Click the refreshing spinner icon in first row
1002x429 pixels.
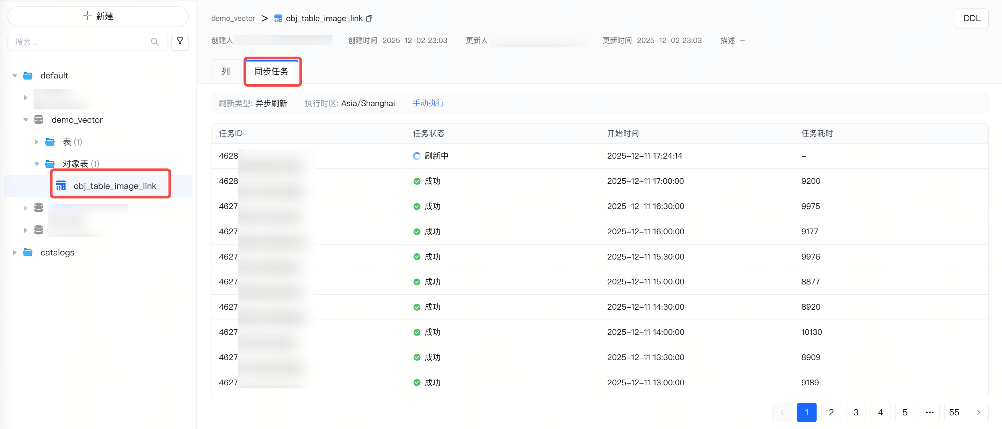417,156
